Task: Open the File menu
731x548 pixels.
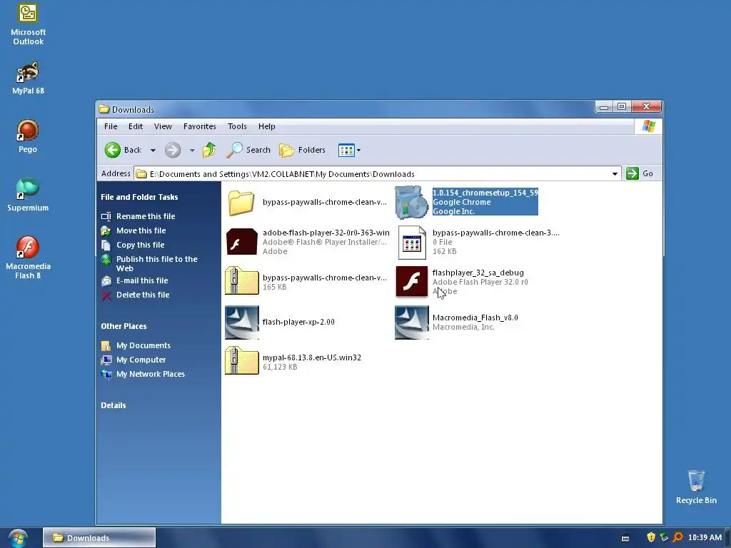Action: click(x=111, y=126)
